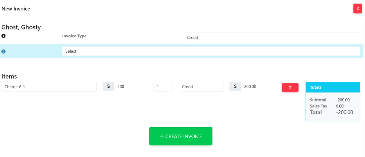Click the Ghost, Ghosty customer name heading
This screenshot has width=365, height=157.
(21, 27)
